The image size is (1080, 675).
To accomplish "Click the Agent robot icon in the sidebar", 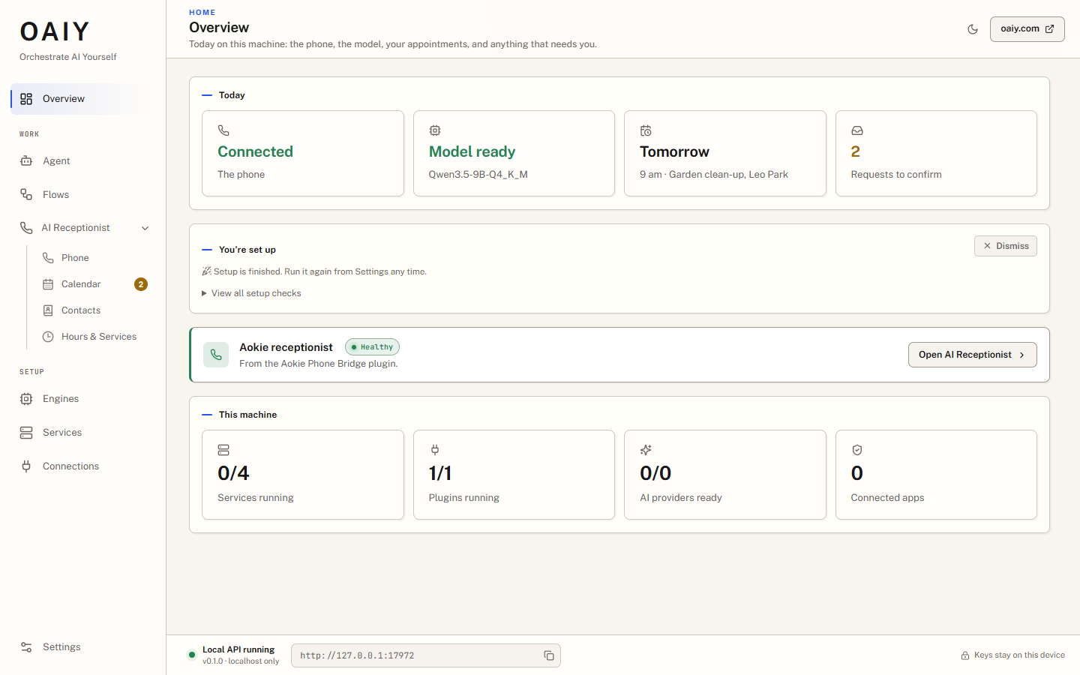I will pyautogui.click(x=26, y=161).
